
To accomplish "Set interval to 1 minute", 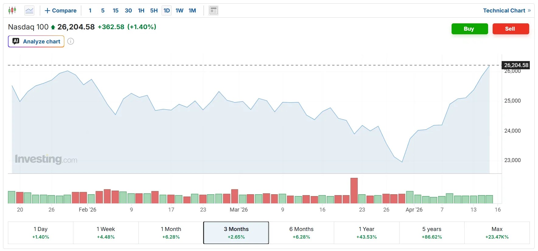I will click(90, 11).
